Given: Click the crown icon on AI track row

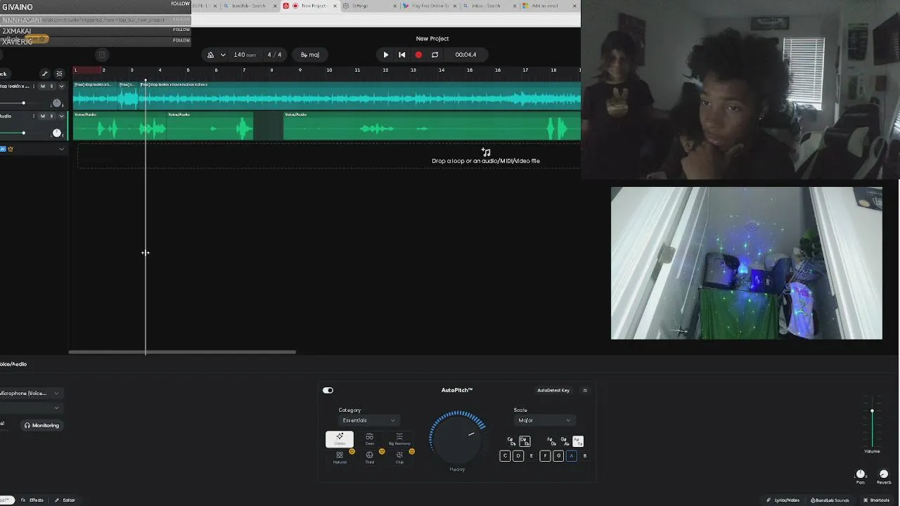Looking at the screenshot, I should (x=11, y=149).
